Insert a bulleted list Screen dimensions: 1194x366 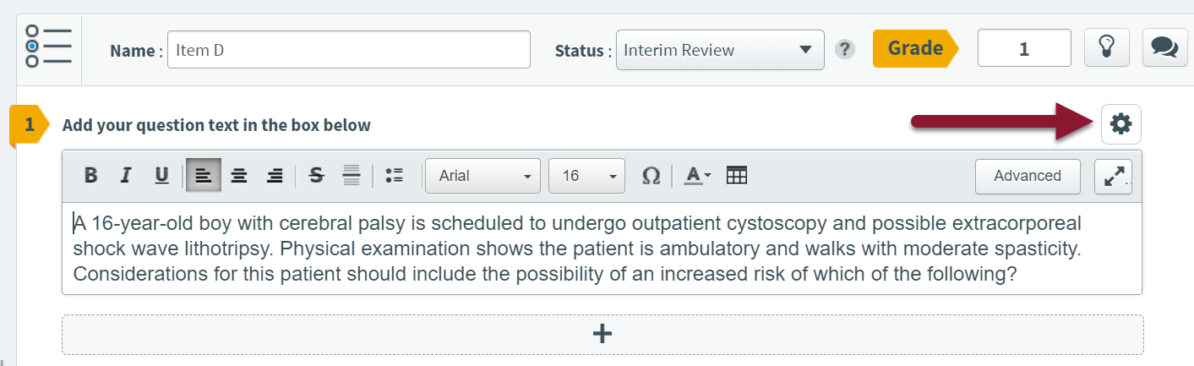[394, 176]
